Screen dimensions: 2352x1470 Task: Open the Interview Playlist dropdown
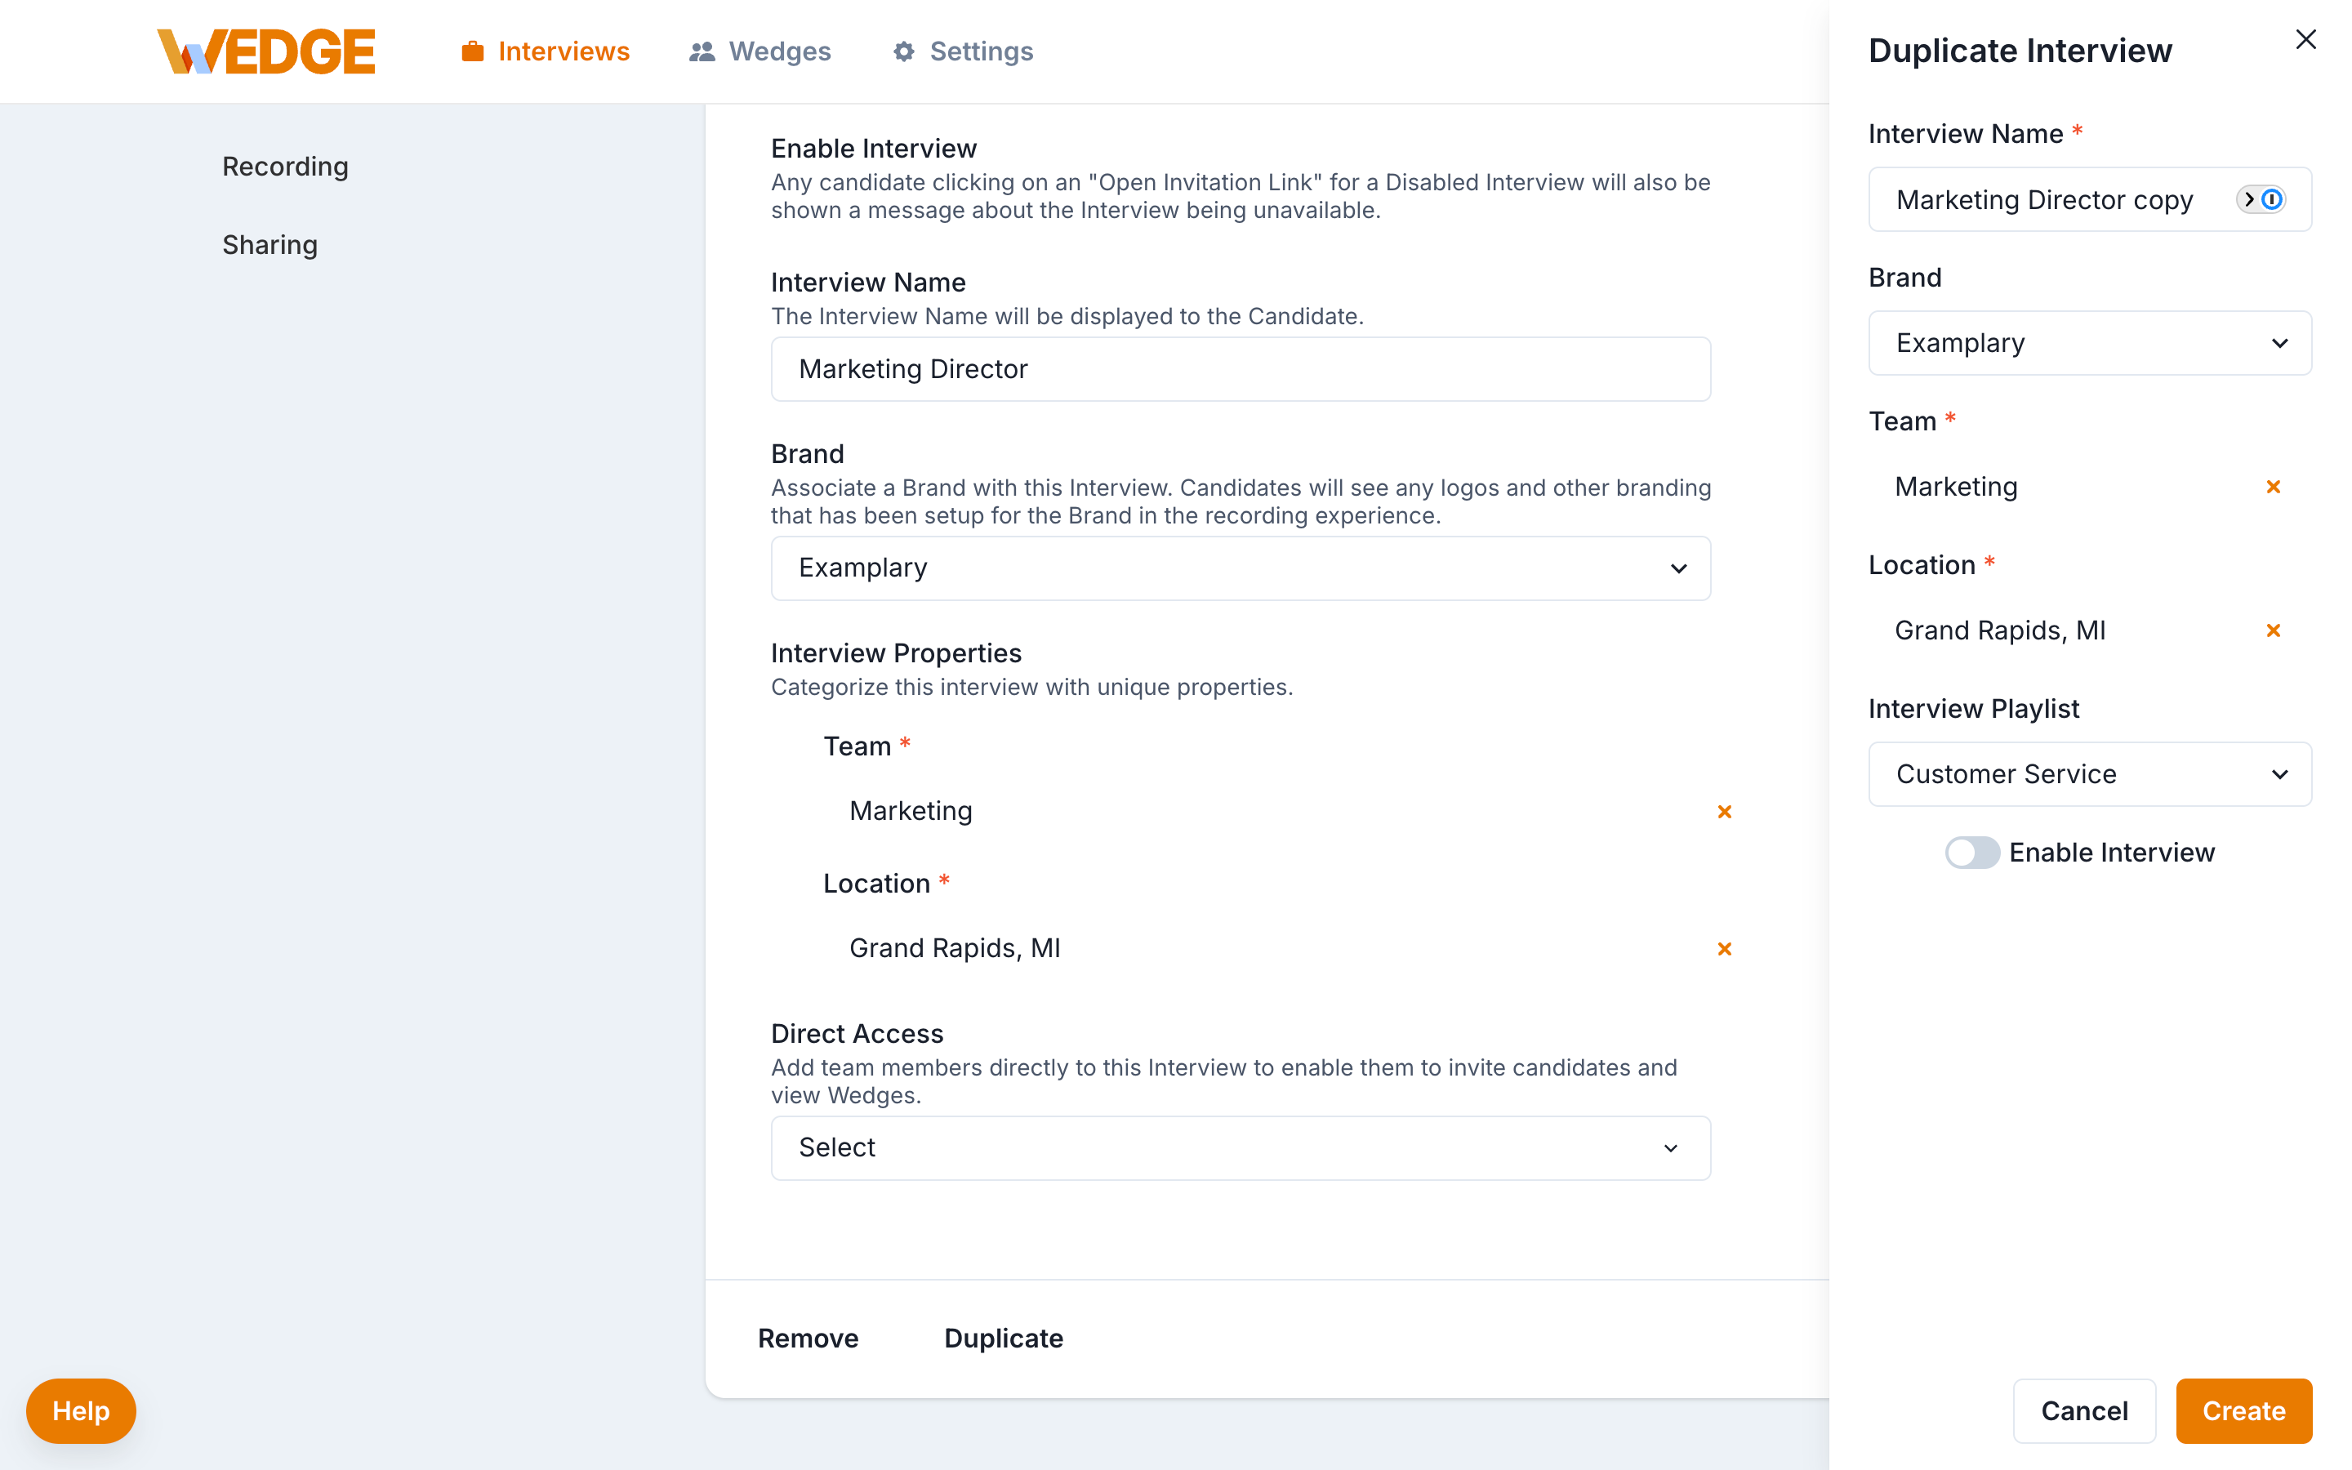pyautogui.click(x=2088, y=774)
